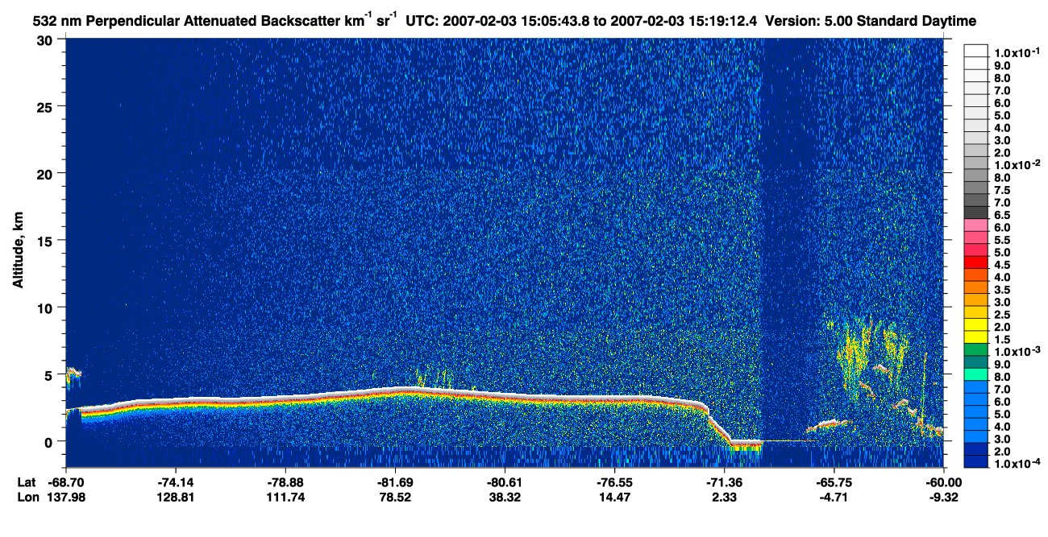Click the Lat axis row label
The height and width of the screenshot is (537, 1048).
26,482
